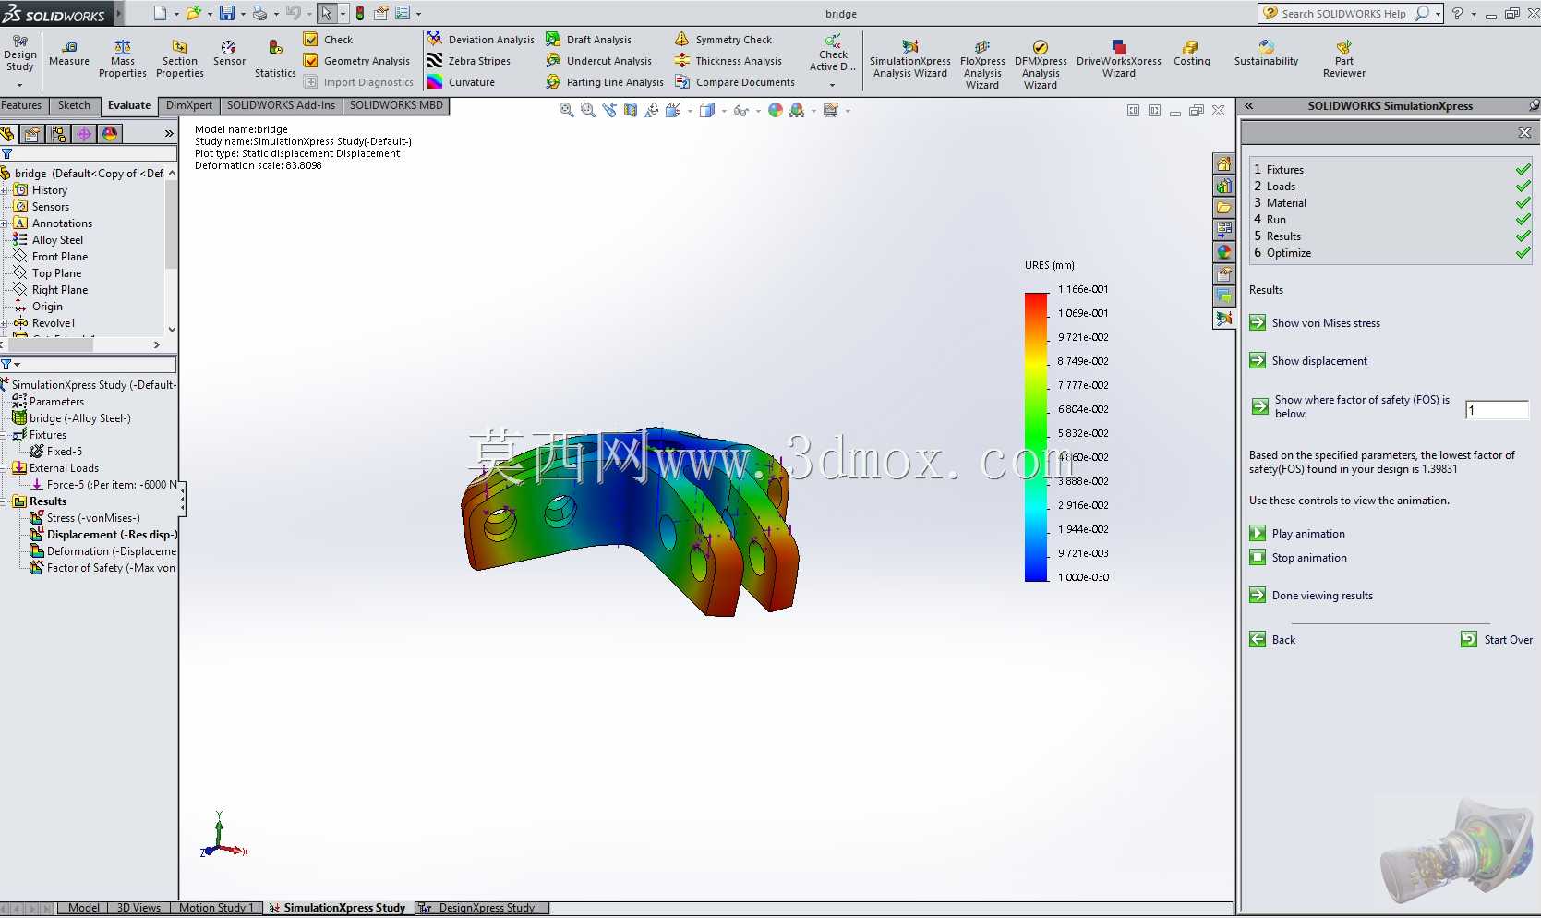Expand more FeatureManager tabs chevron
Image resolution: width=1541 pixels, height=918 pixels.
pyautogui.click(x=169, y=134)
